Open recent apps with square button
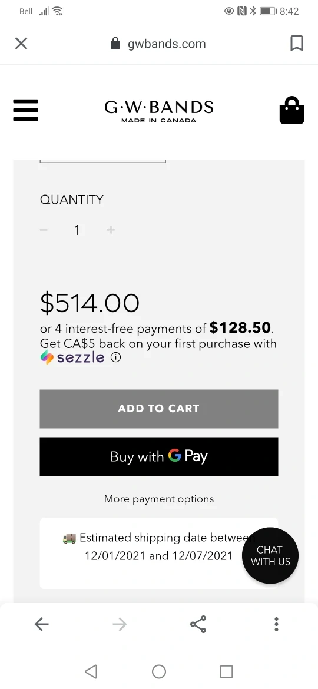 pyautogui.click(x=226, y=671)
